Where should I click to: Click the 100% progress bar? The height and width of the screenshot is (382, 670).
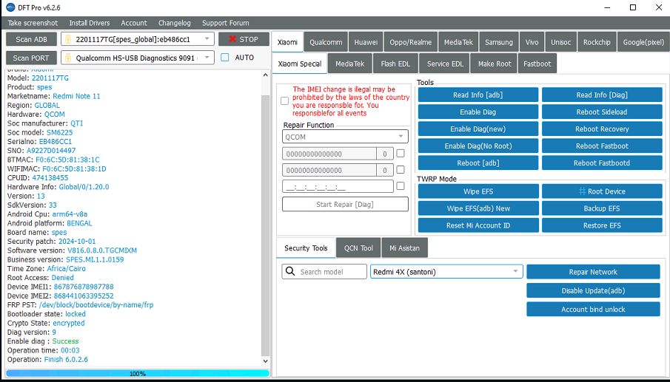(138, 374)
